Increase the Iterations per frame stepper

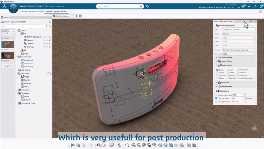[244, 94]
